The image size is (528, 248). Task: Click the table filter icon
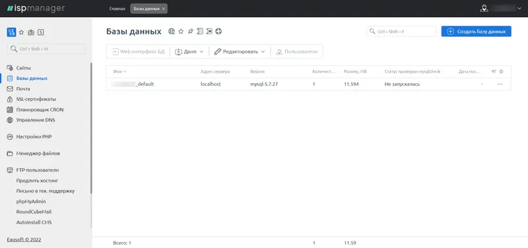pyautogui.click(x=494, y=71)
